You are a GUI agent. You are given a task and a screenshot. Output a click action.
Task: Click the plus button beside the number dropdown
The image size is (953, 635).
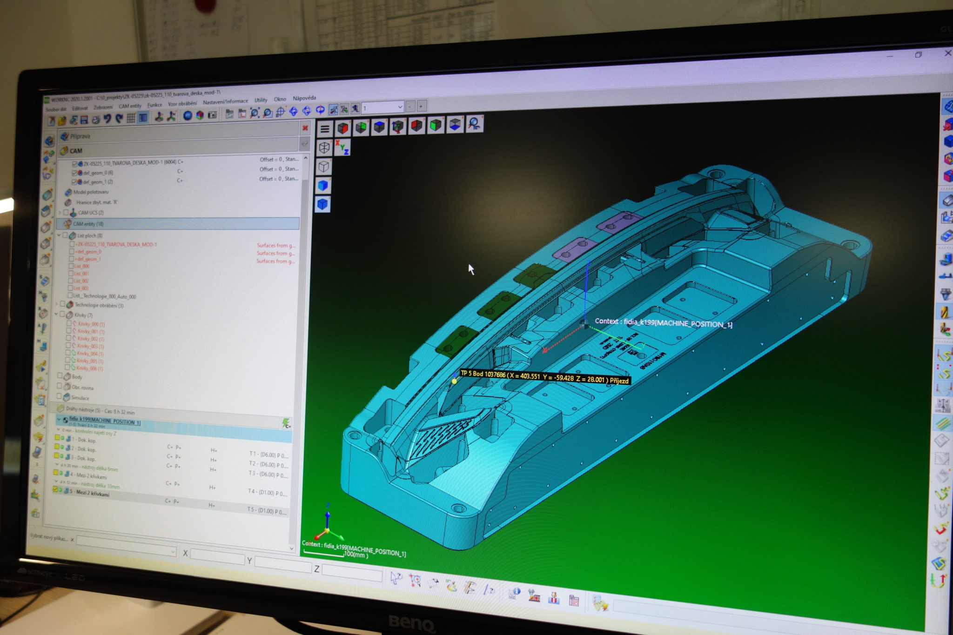click(x=421, y=106)
